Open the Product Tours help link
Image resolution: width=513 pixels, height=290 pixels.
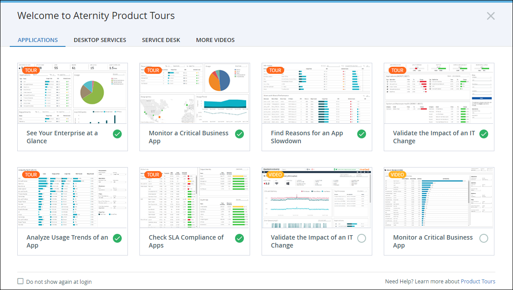(478, 281)
